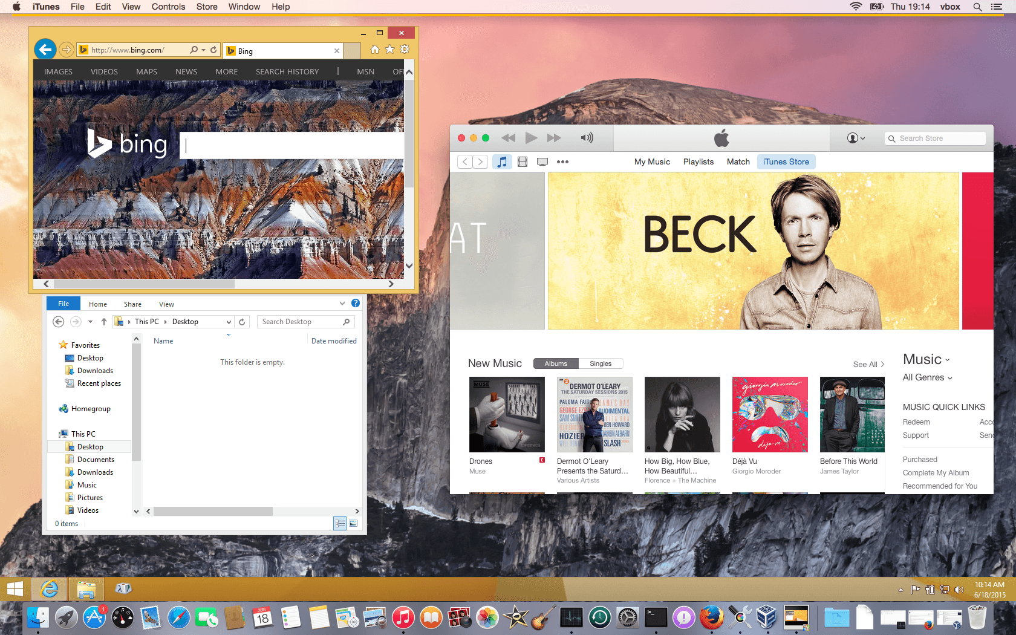Select the Albums segment in New Music
This screenshot has width=1016, height=635.
coord(556,363)
